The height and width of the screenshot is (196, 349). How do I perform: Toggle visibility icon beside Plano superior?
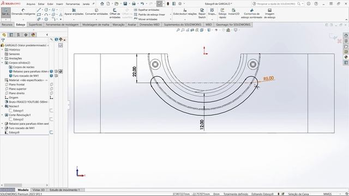51,89
